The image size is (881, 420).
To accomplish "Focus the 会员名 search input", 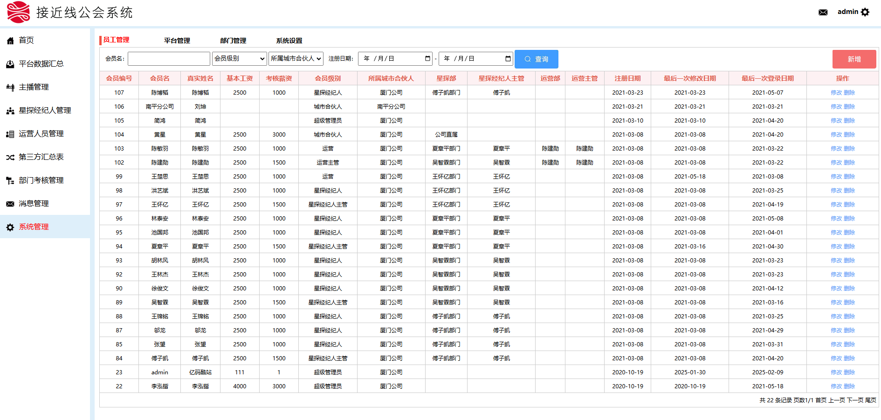I will click(169, 59).
